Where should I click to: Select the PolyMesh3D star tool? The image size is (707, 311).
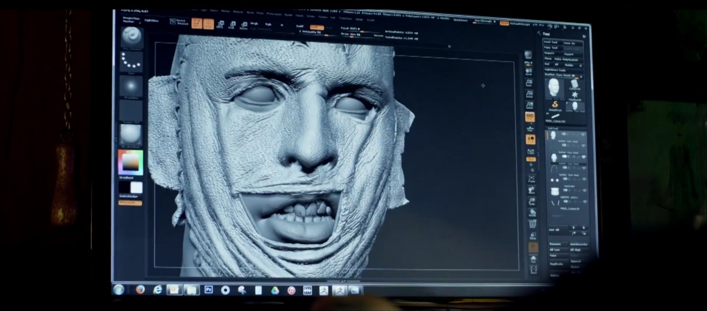click(574, 95)
